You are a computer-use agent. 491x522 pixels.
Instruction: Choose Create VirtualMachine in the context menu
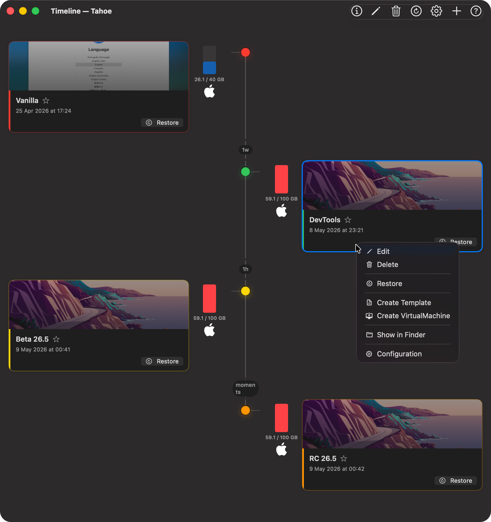[408, 316]
